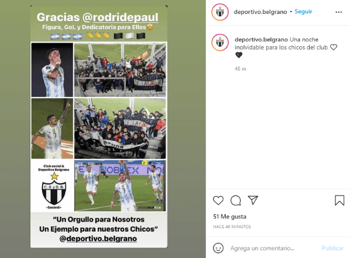This screenshot has width=350, height=258.
Task: Open deportivo.belgrano username in the header
Action: coord(260,12)
